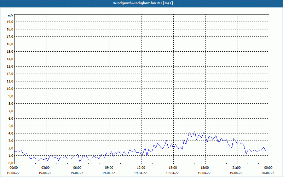Screen dimensions: 283x177
Task: Click the 10,0 y-axis value
Action: pos(10,88)
